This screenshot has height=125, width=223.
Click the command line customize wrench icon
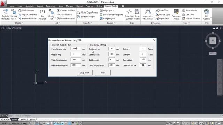[7, 116]
